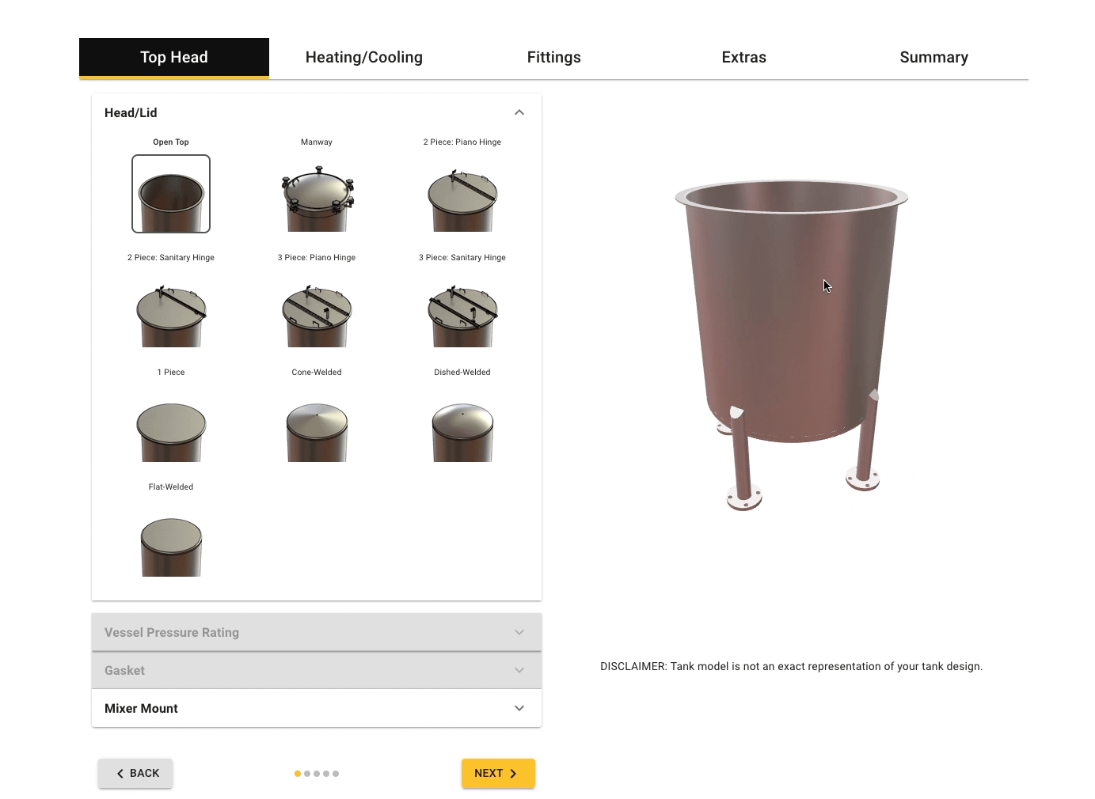Open the Fittings tab
Image resolution: width=1095 pixels, height=799 pixels.
[x=554, y=58]
